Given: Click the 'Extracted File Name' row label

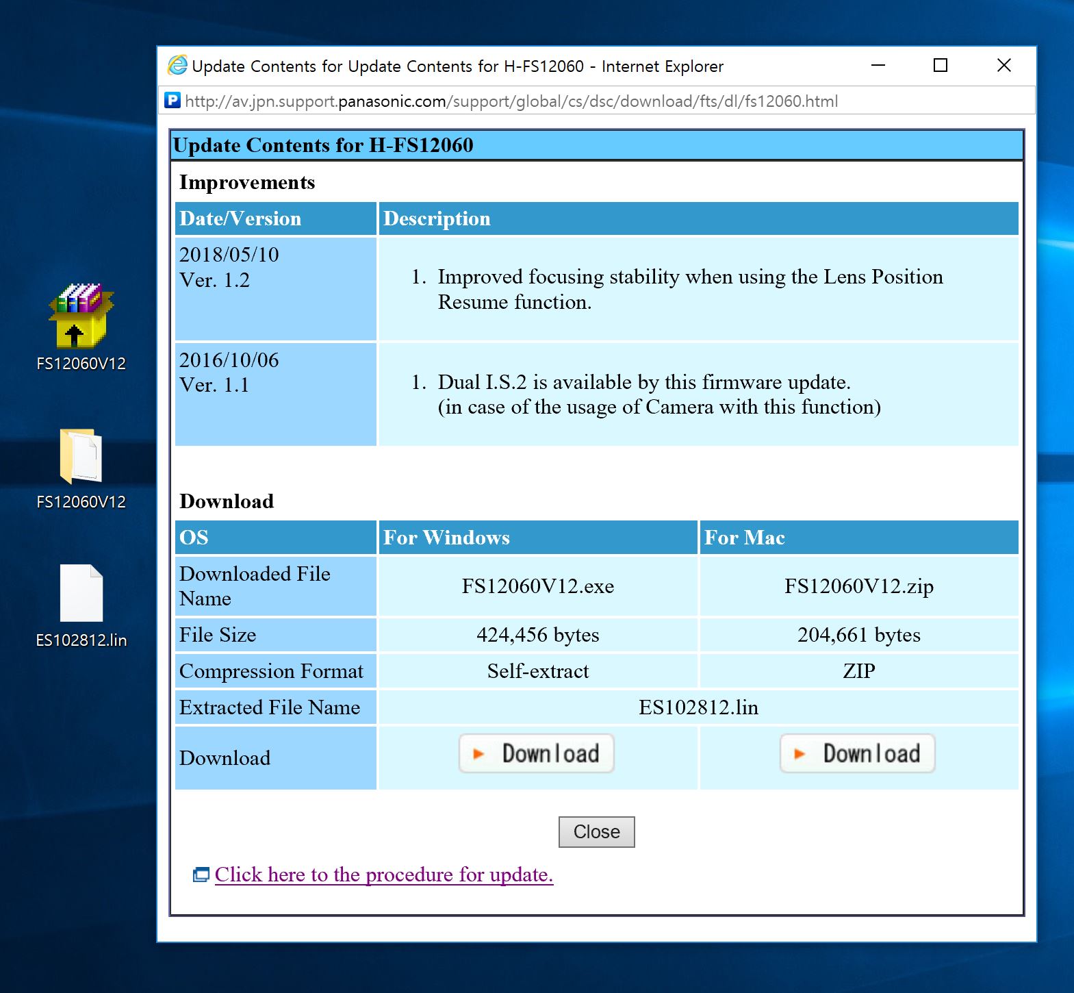Looking at the screenshot, I should (276, 707).
